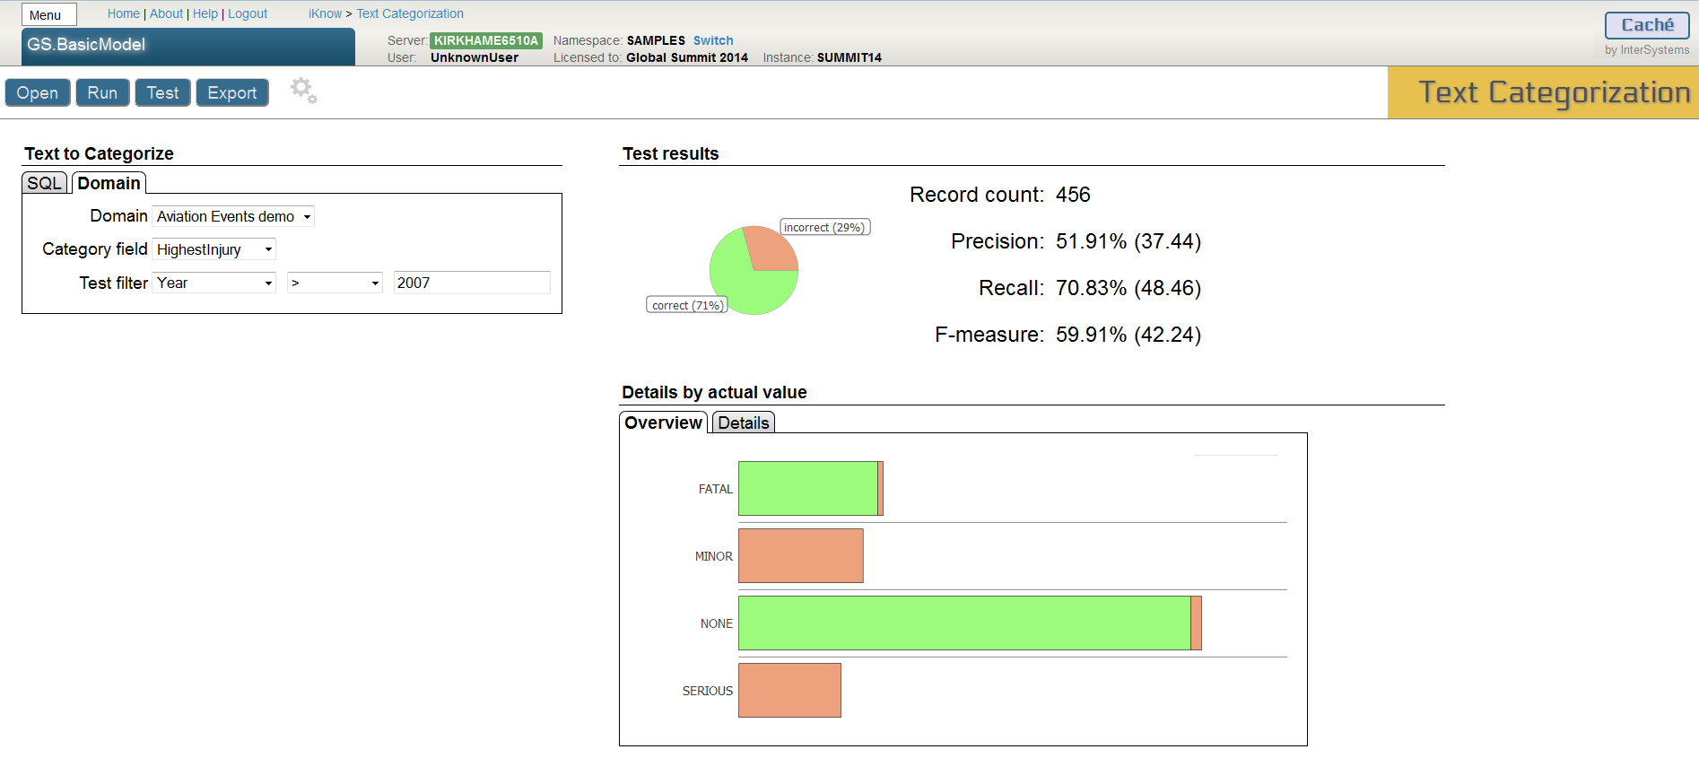Click the Export button

click(231, 92)
